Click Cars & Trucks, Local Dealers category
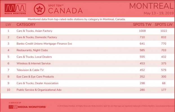Viewport: 175px width, 112px height. (34, 57)
